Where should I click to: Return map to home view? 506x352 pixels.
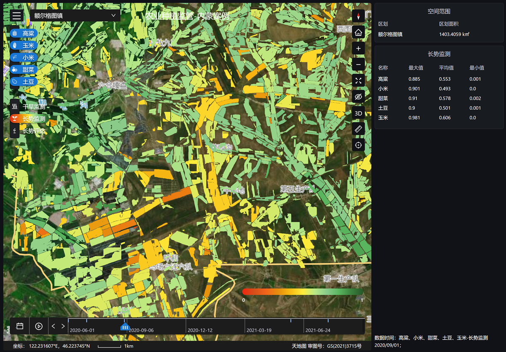(358, 32)
